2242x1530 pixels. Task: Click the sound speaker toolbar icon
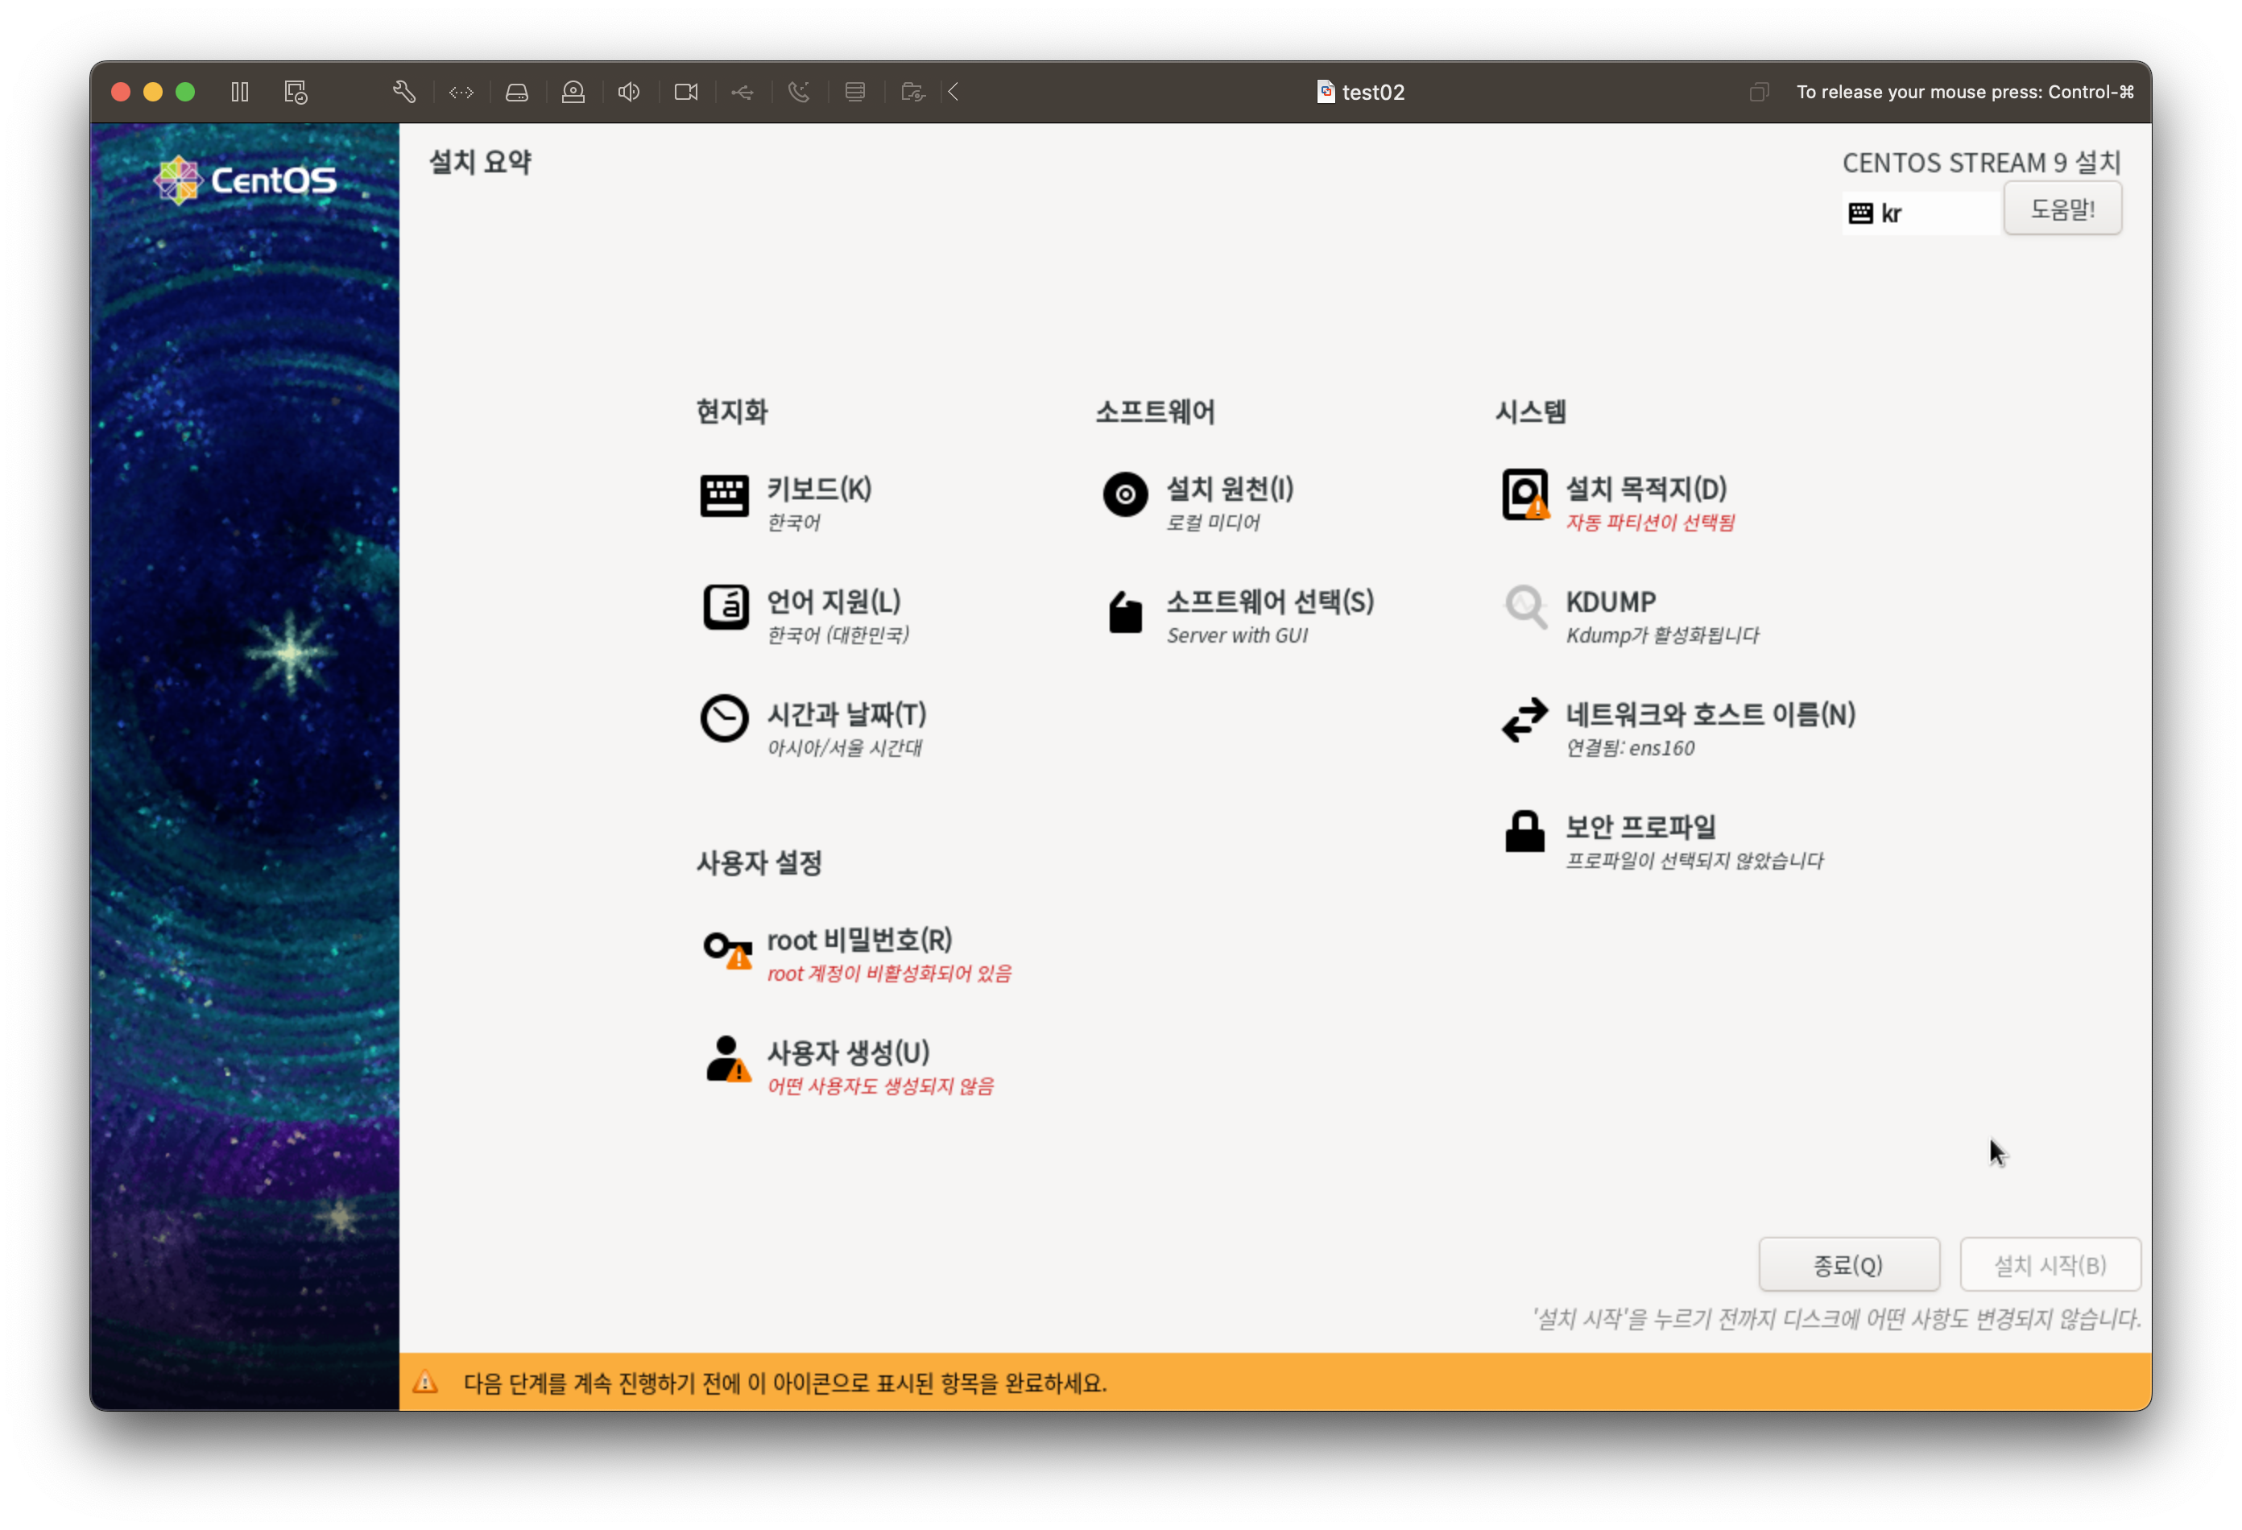[629, 92]
